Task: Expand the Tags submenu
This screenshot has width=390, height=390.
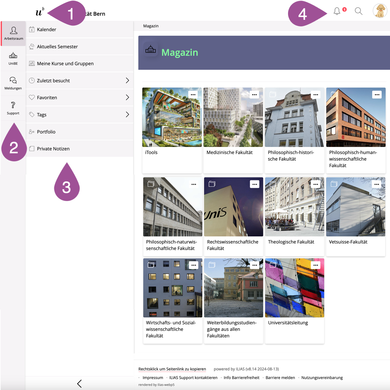Action: click(127, 115)
